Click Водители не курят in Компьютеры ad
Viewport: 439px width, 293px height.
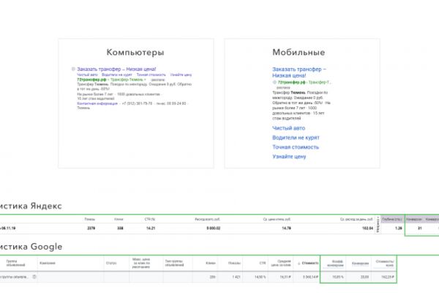point(117,75)
